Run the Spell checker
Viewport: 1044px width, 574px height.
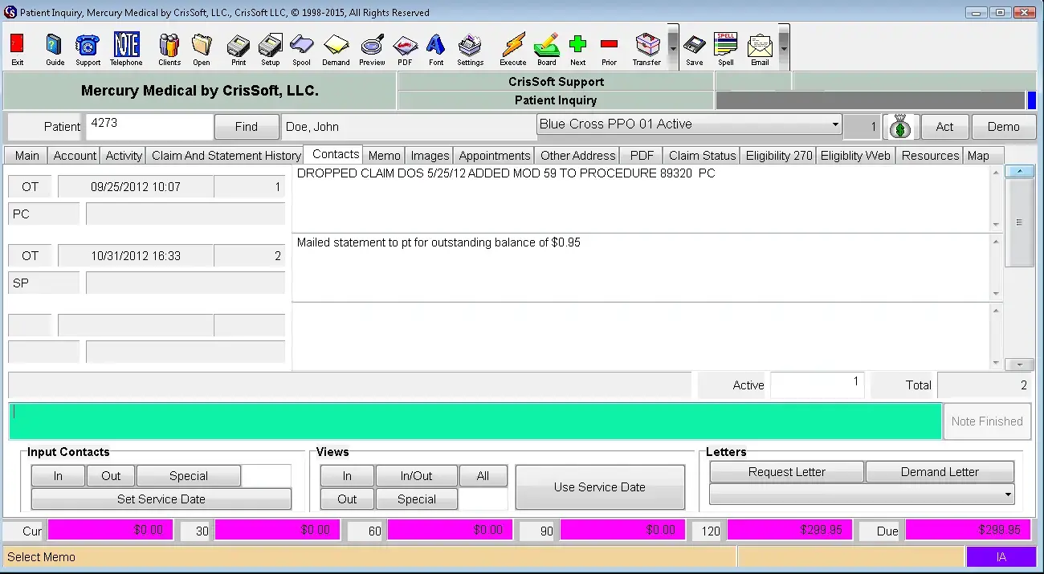click(725, 48)
